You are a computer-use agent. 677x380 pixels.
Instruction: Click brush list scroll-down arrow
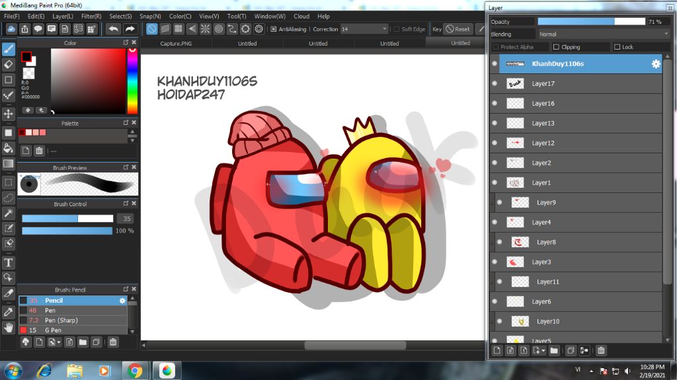(132, 331)
